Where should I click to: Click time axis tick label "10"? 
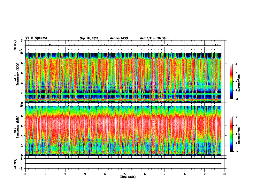(x=225, y=174)
